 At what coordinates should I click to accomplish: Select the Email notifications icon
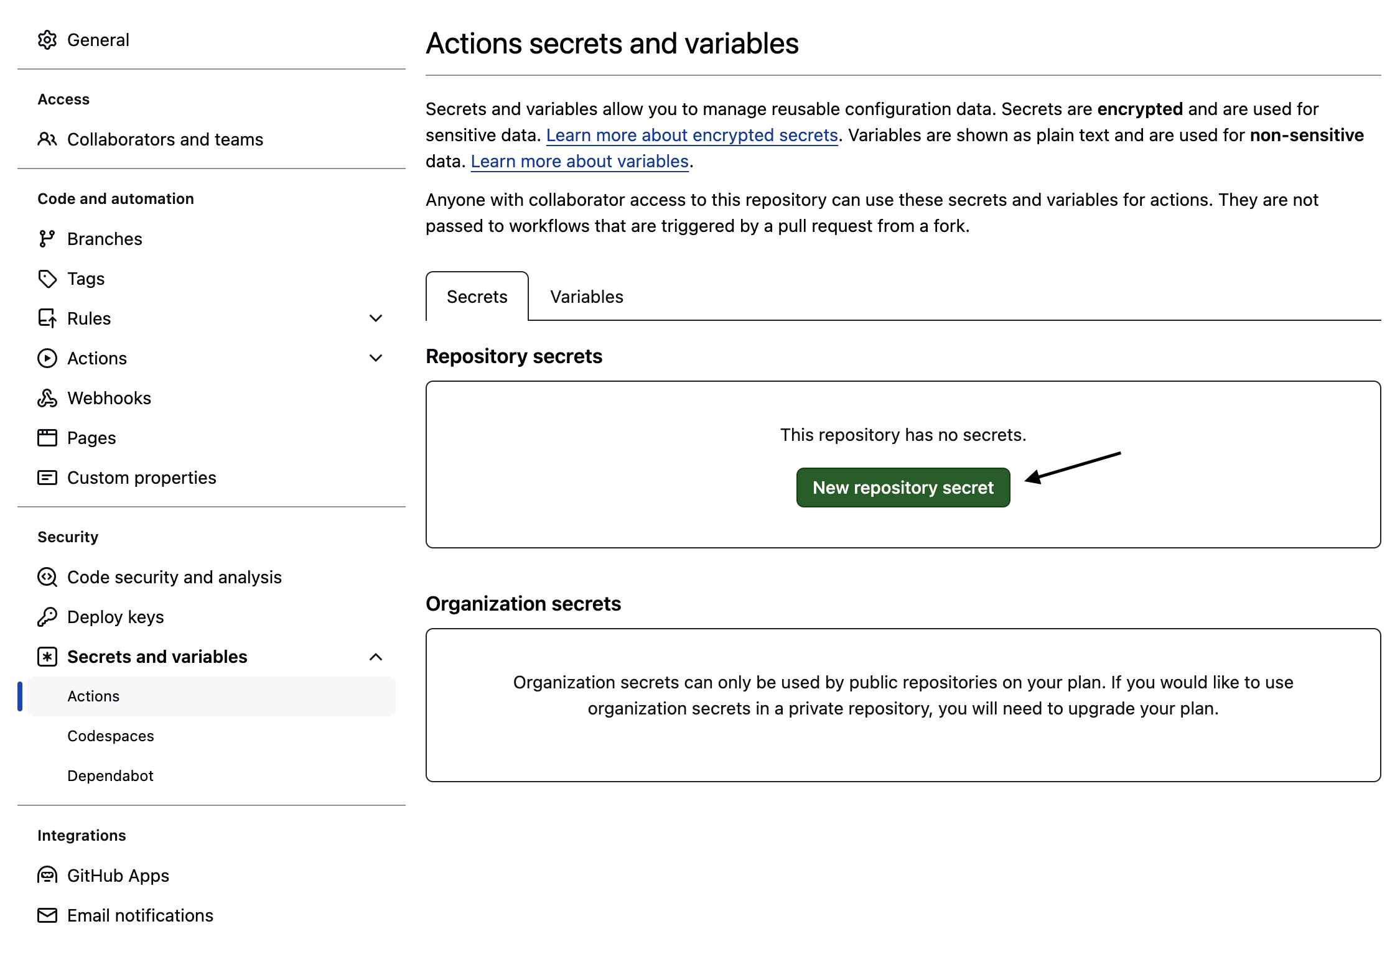coord(49,915)
